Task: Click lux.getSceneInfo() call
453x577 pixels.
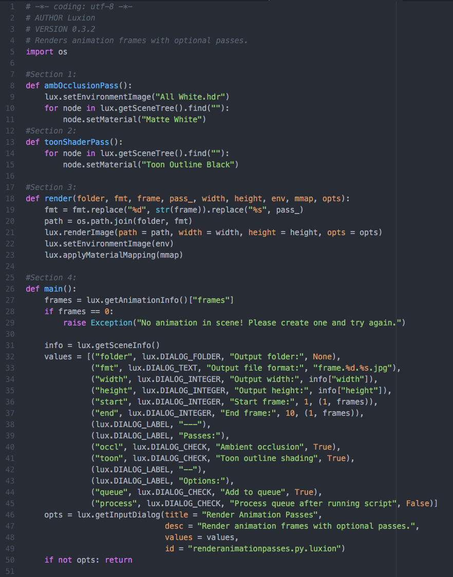Action: point(118,345)
